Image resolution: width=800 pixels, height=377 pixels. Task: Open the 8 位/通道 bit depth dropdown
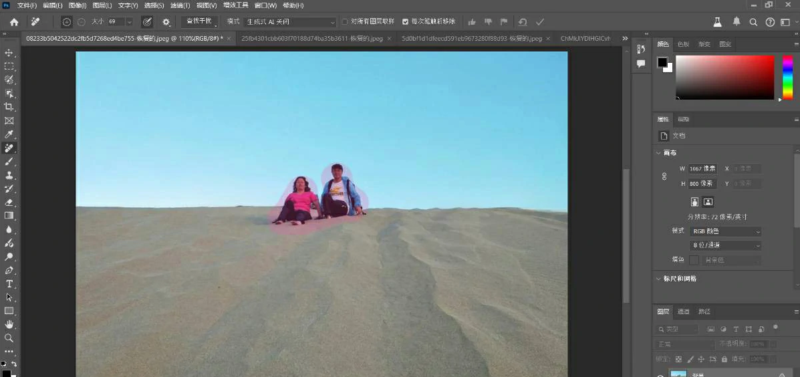click(x=726, y=245)
